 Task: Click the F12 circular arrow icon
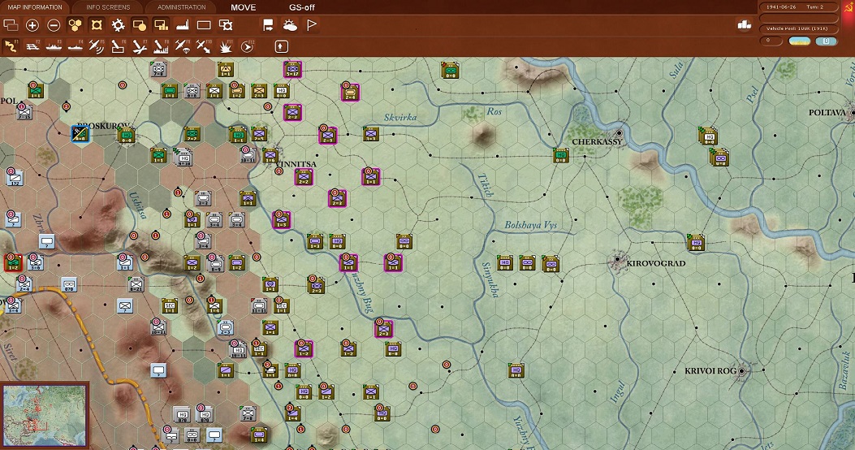(x=247, y=47)
